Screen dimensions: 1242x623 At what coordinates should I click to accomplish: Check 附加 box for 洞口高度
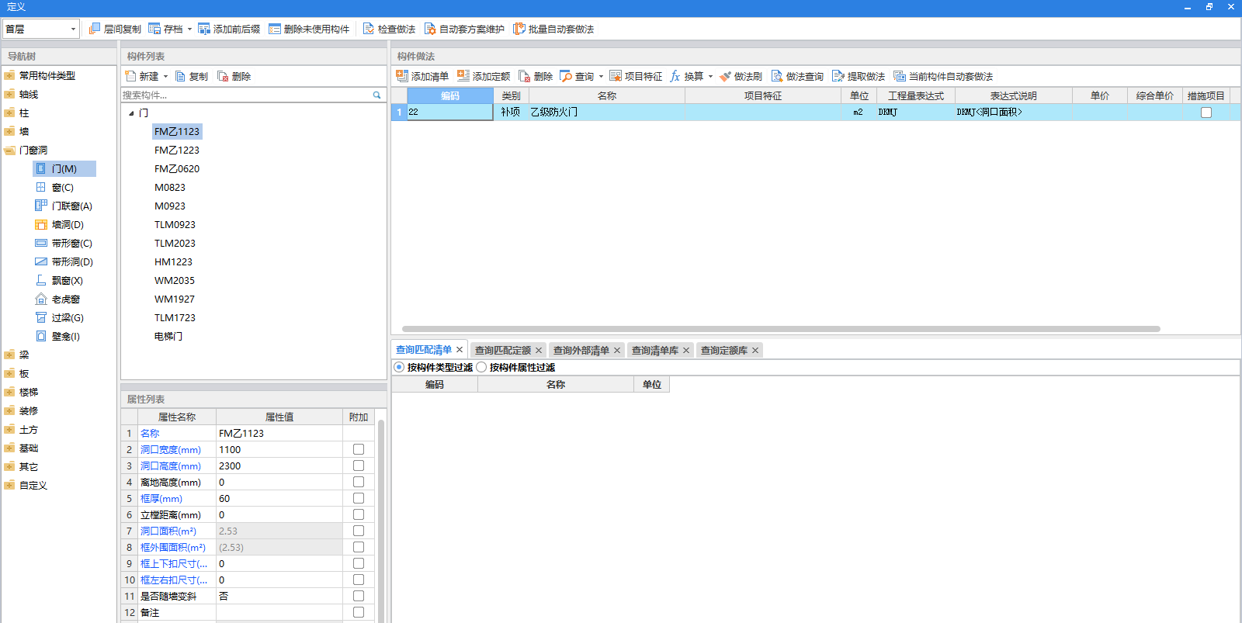click(359, 466)
